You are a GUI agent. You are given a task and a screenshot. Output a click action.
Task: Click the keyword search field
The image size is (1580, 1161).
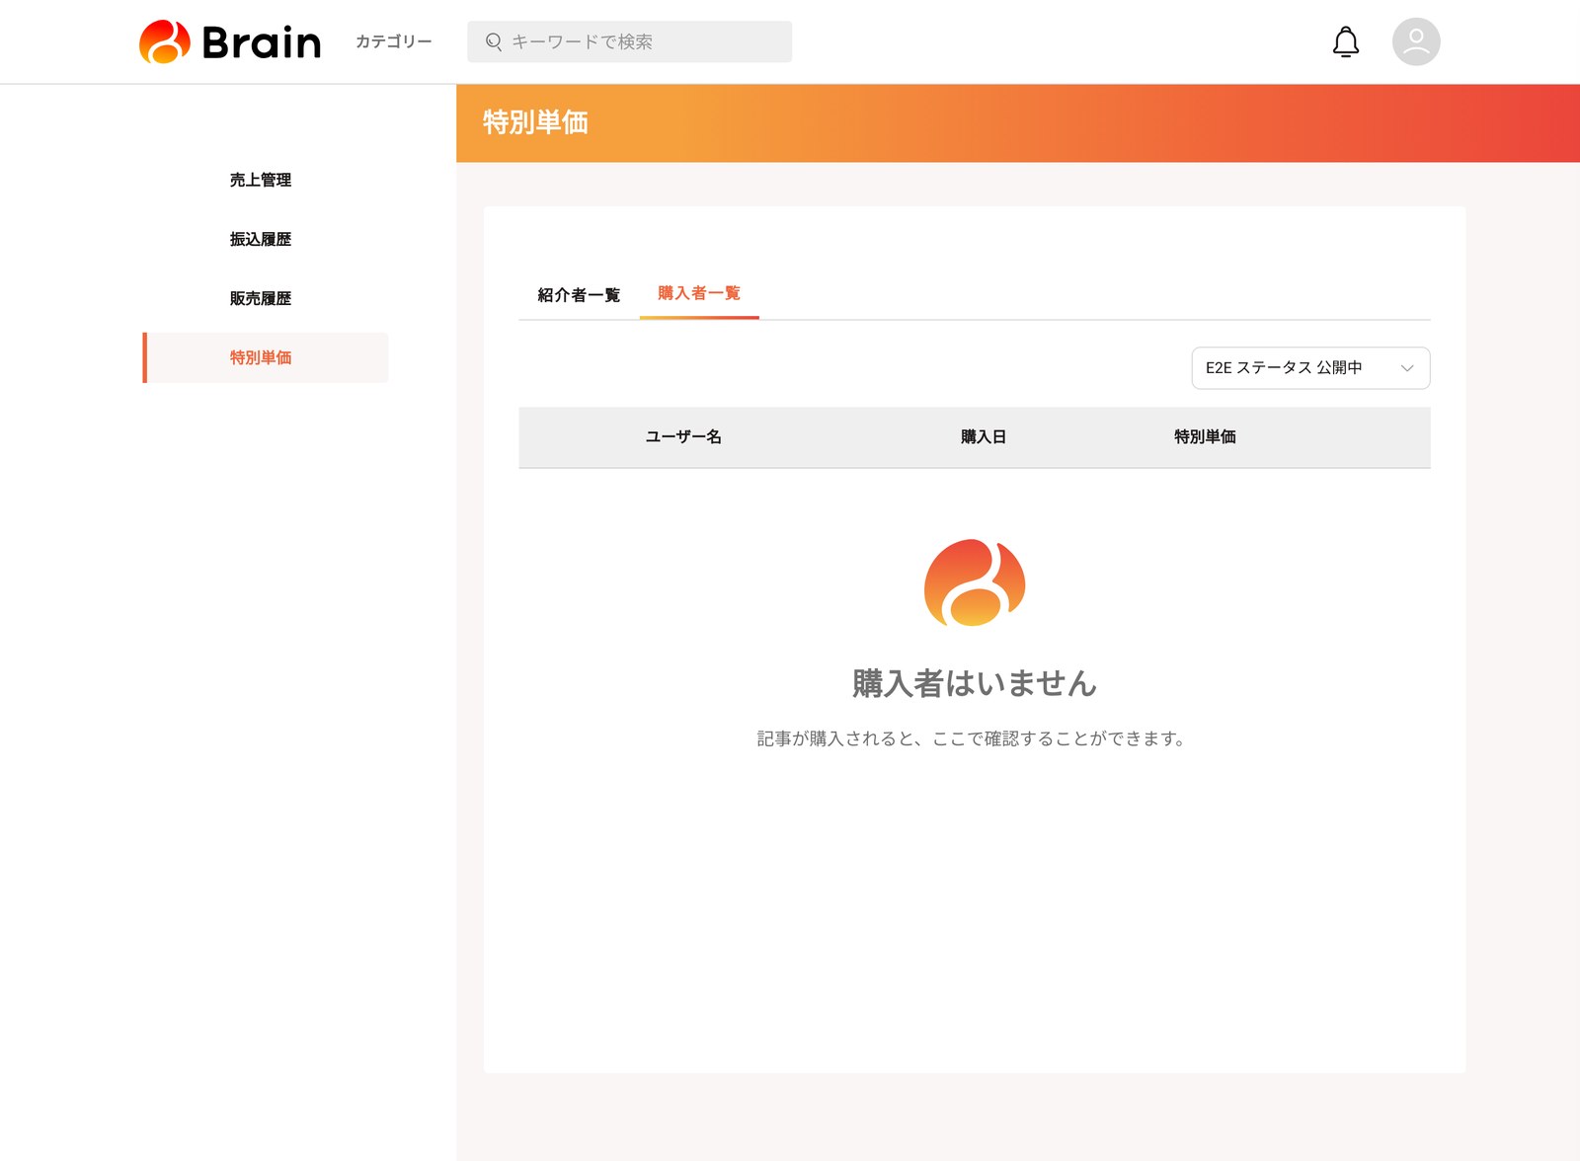[x=629, y=41]
